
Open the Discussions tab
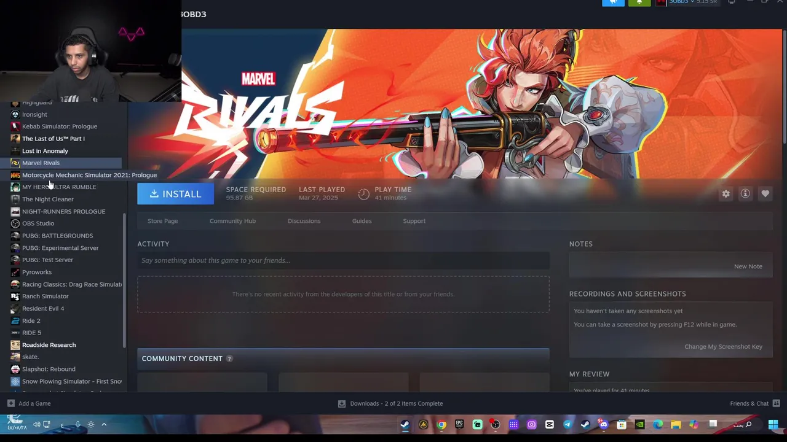click(304, 221)
